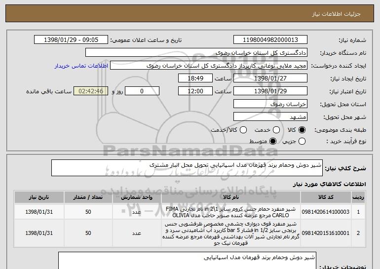Screen dimensions: 380x269
Task: Click the جزئیات اطلاعات نیاز header title
Action: (x=336, y=14)
